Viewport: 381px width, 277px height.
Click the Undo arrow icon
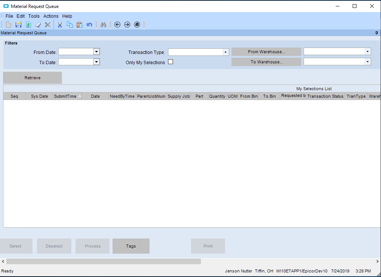89,25
